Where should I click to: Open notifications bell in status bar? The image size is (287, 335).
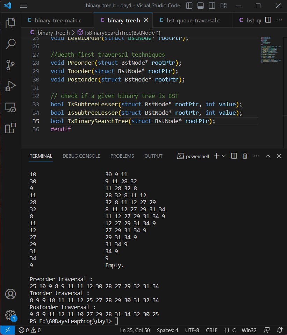[280, 330]
